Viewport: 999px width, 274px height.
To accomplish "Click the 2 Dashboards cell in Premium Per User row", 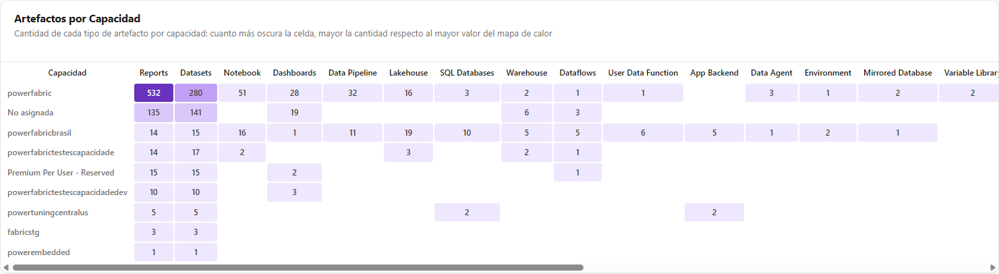I will point(295,173).
